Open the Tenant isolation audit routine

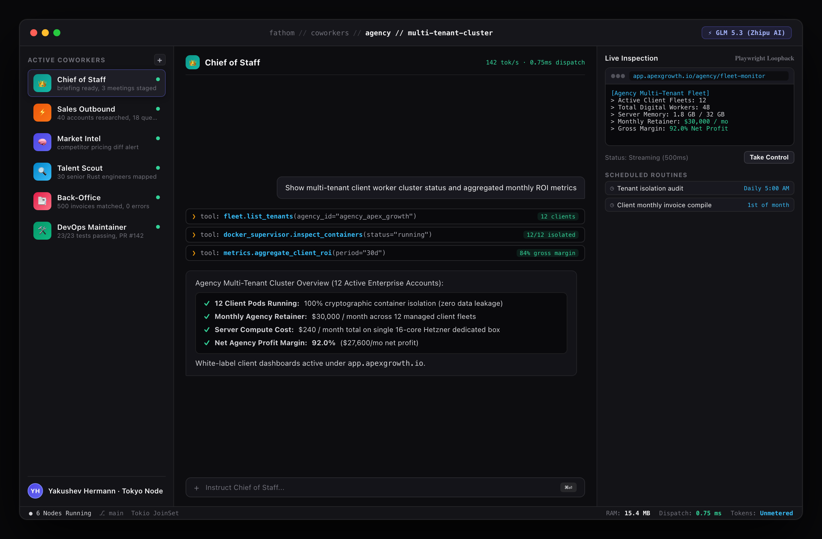coord(699,188)
